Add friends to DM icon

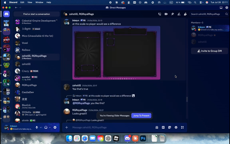coord(179,14)
